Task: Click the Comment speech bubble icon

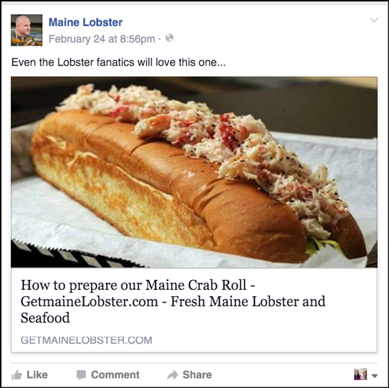Action: [81, 375]
